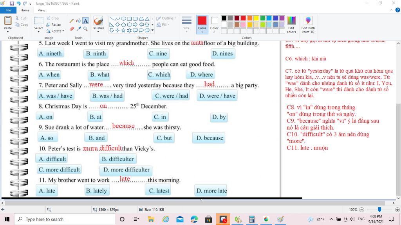Choose the Rectangle shape
Image resolution: width=401 pixels, height=225 pixels.
click(x=129, y=19)
